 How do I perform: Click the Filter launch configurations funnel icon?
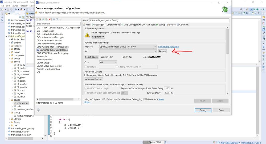(x=57, y=19)
